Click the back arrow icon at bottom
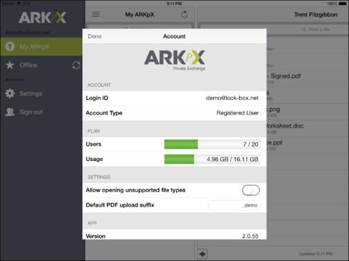The image size is (349, 261). coord(203,254)
